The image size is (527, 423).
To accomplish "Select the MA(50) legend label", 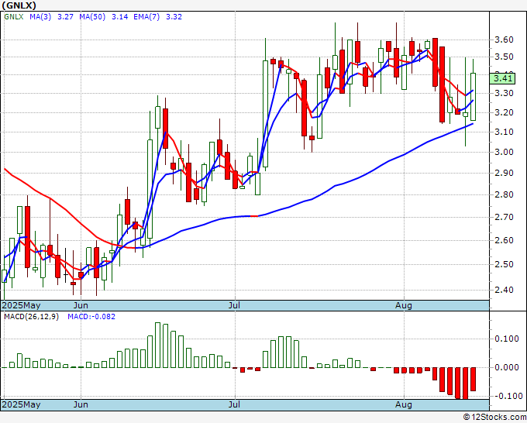I will click(92, 17).
